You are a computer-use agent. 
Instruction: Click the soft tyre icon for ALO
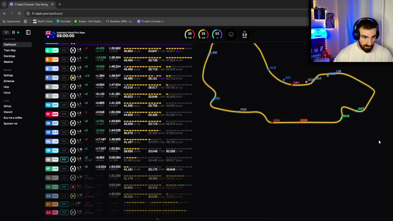73,187
